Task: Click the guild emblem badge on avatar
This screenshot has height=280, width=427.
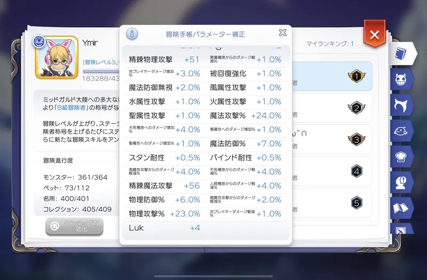Action: 39,42
